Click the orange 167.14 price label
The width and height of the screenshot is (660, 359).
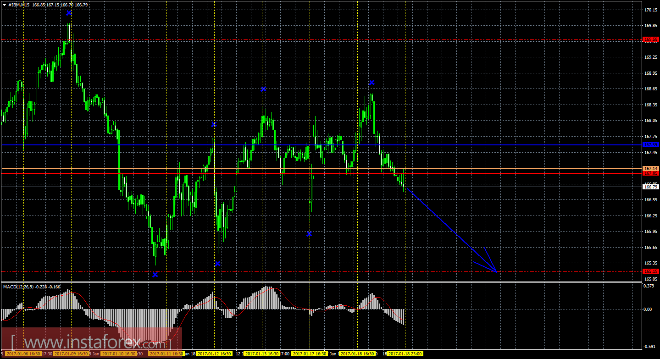[651, 169]
